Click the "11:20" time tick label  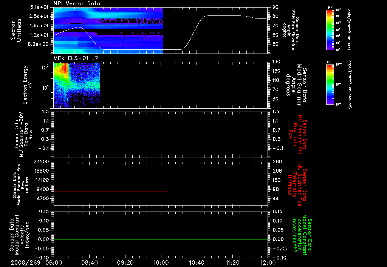232,262
